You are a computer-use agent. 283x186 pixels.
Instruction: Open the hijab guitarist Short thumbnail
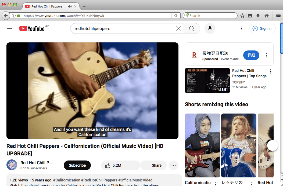(202, 145)
